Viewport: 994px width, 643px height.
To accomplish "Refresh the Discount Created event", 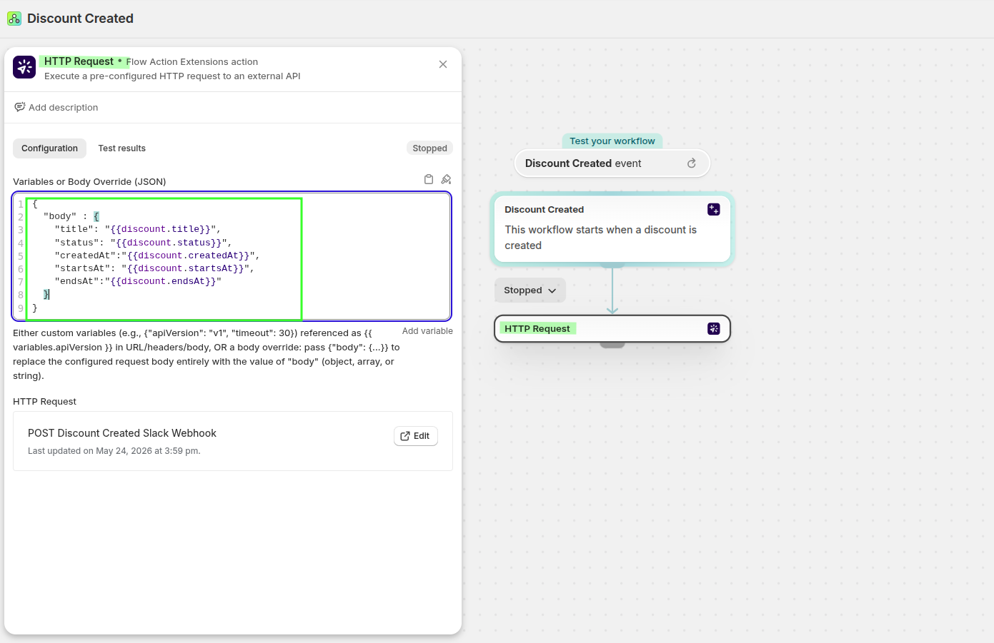I will point(692,163).
